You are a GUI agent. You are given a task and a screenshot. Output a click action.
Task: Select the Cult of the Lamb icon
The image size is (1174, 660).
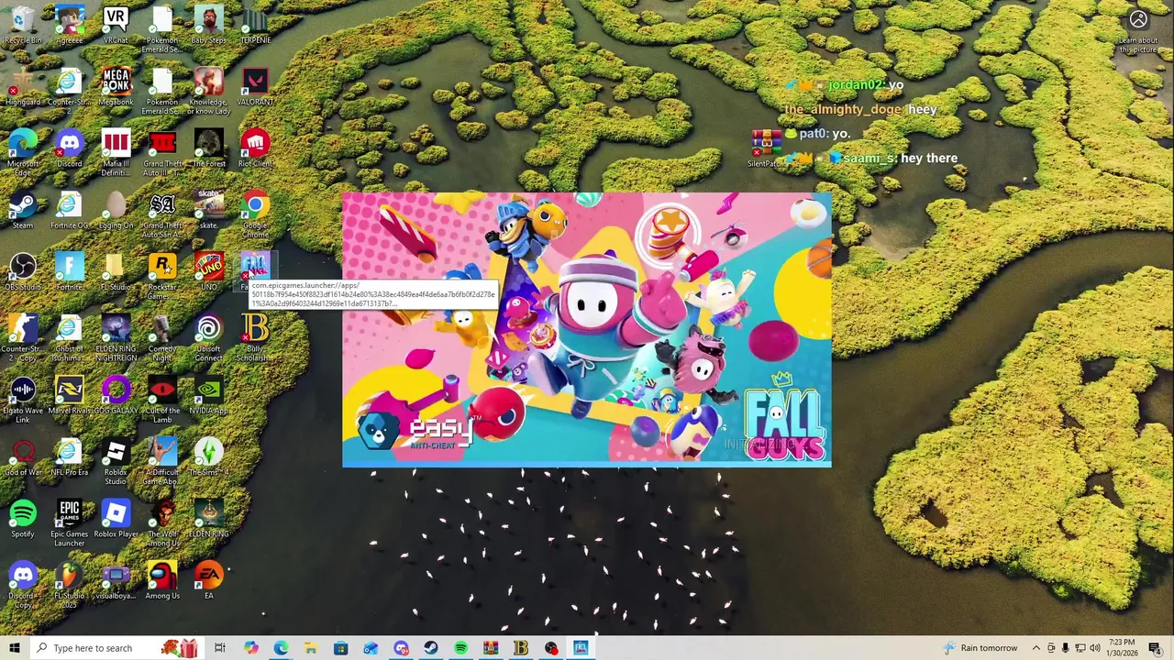click(x=162, y=400)
